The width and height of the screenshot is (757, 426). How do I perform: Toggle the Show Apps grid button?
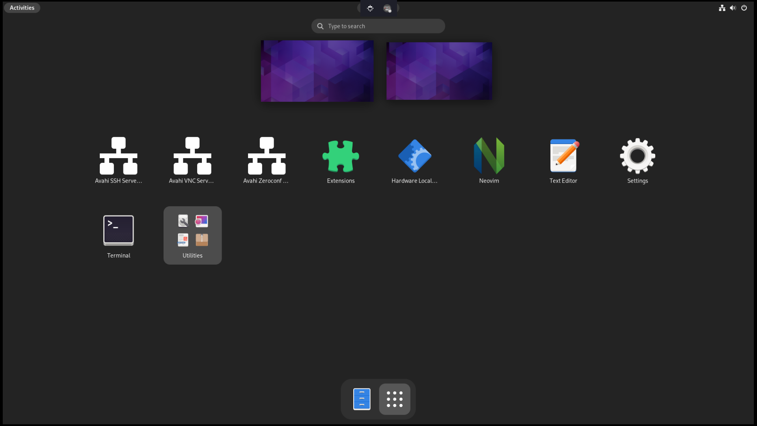point(394,399)
